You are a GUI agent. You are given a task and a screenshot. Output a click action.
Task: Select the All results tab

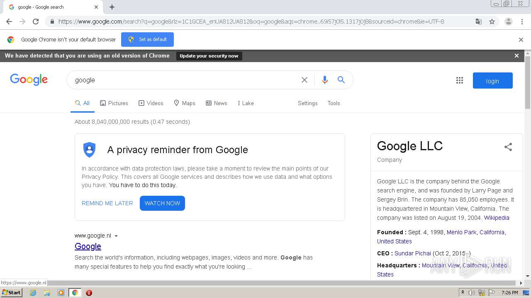click(x=82, y=103)
